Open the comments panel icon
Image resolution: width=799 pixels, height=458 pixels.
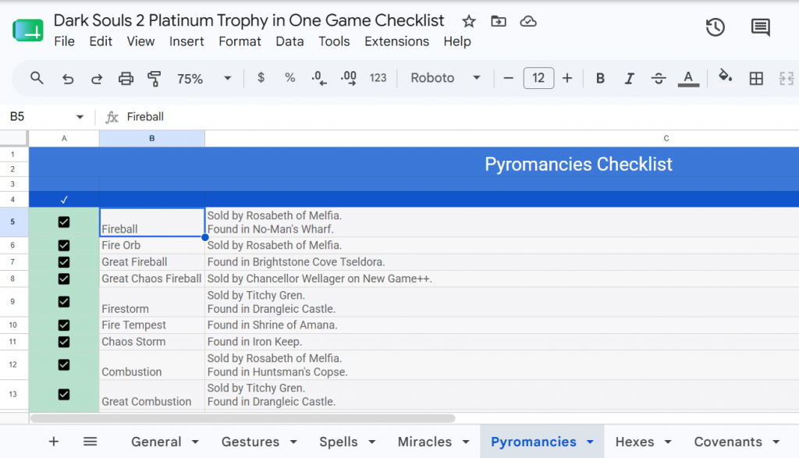(760, 27)
